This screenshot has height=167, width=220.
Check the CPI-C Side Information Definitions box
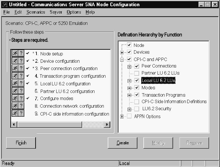137,102
